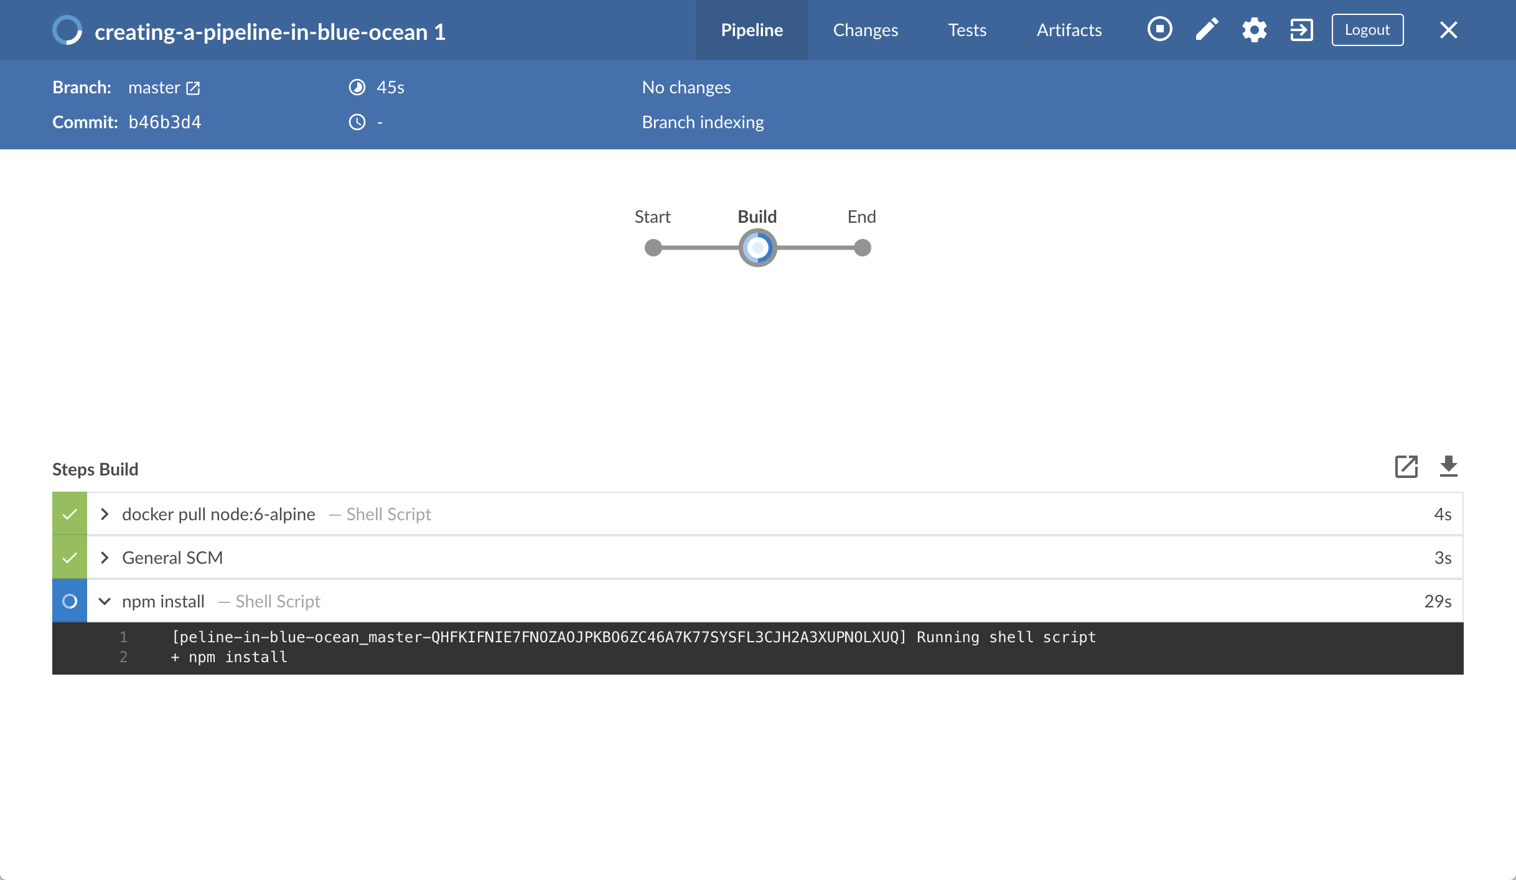This screenshot has width=1516, height=880.
Task: Switch to the Tests tab
Action: (966, 29)
